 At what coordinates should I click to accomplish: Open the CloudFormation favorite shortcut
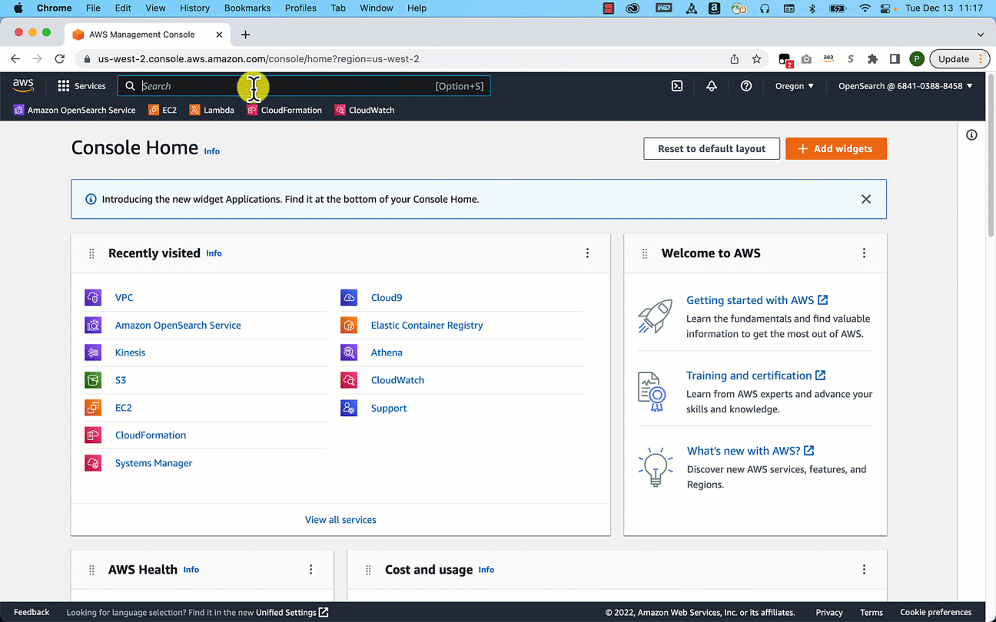pyautogui.click(x=284, y=110)
